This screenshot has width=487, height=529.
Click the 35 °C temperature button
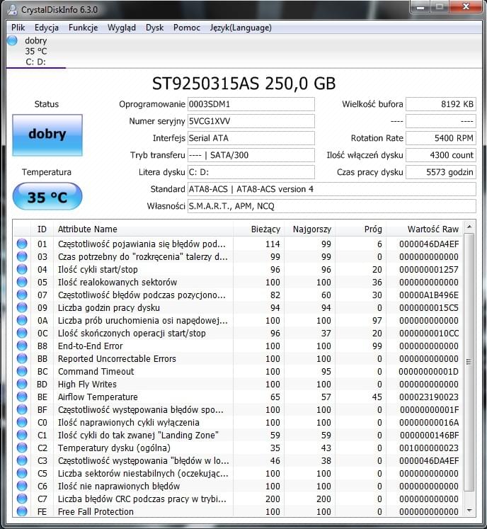(47, 197)
